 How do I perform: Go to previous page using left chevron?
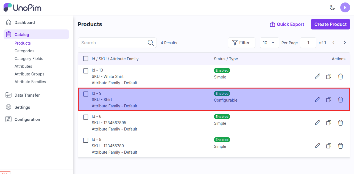(333, 43)
